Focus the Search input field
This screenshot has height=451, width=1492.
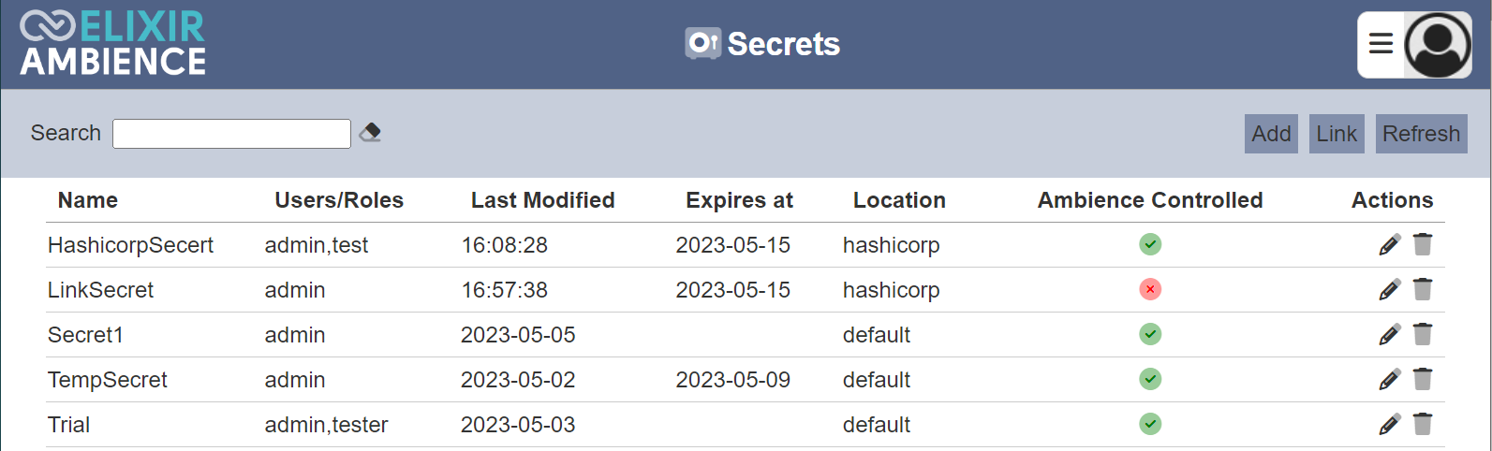pos(231,134)
